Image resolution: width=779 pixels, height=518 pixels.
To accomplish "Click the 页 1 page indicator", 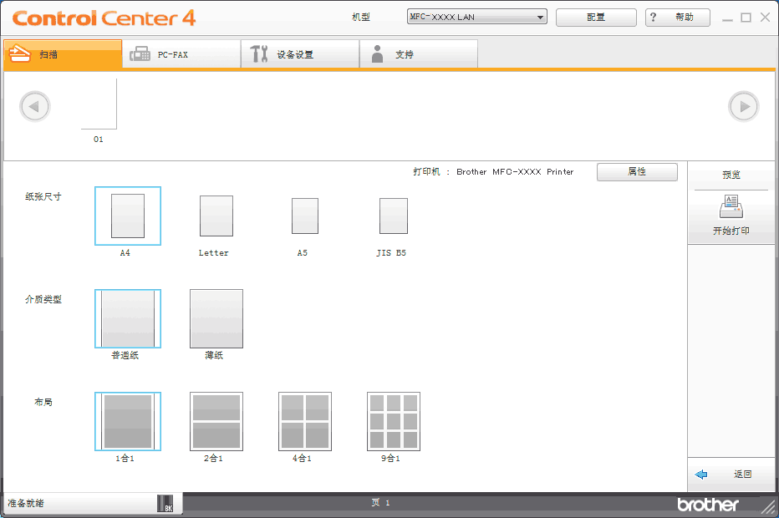I will pos(380,503).
